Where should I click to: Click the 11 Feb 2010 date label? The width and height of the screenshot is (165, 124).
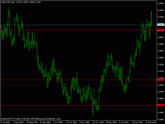[151, 122]
